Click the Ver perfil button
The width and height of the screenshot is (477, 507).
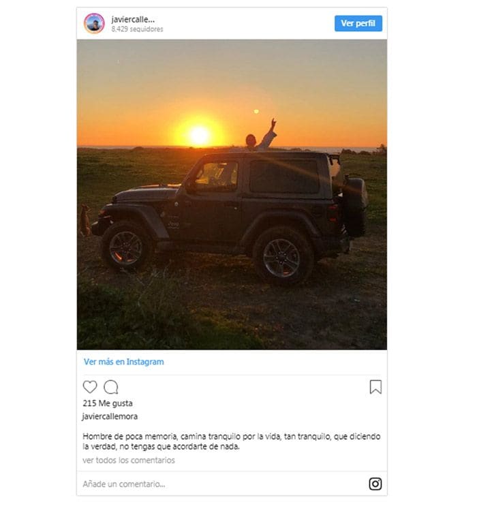point(358,23)
